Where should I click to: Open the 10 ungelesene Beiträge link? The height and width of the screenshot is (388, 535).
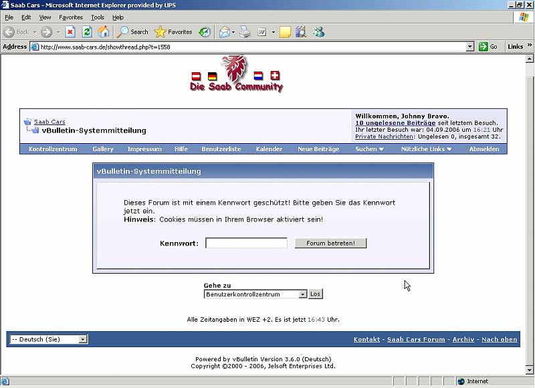click(395, 123)
